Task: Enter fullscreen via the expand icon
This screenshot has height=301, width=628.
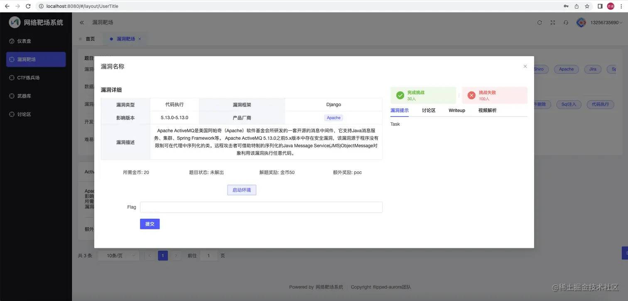Action: 552,22
